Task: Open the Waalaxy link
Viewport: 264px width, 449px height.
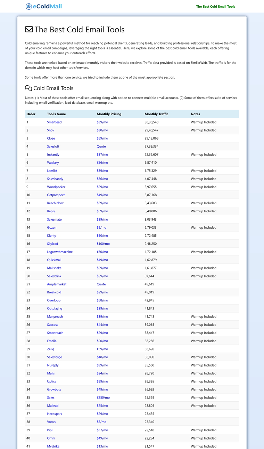Action: click(53, 163)
